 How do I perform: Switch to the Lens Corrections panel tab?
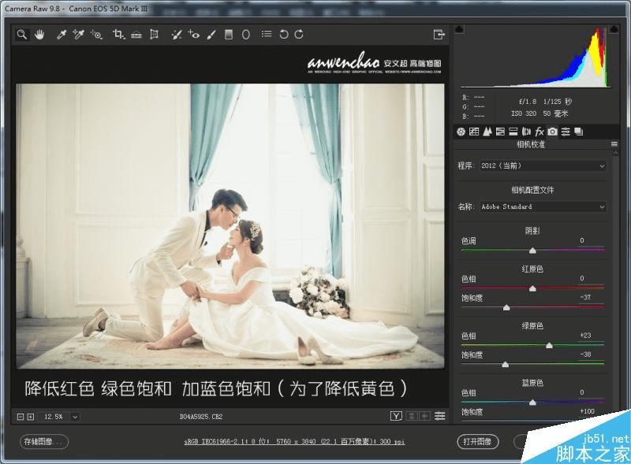[526, 132]
